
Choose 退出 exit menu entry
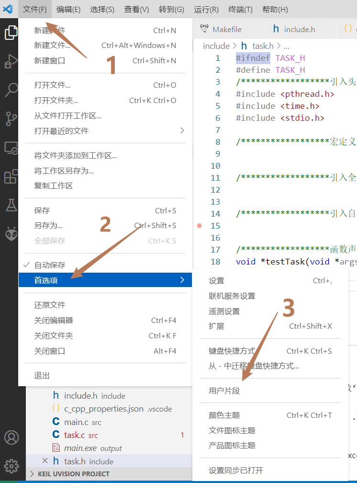pos(105,376)
